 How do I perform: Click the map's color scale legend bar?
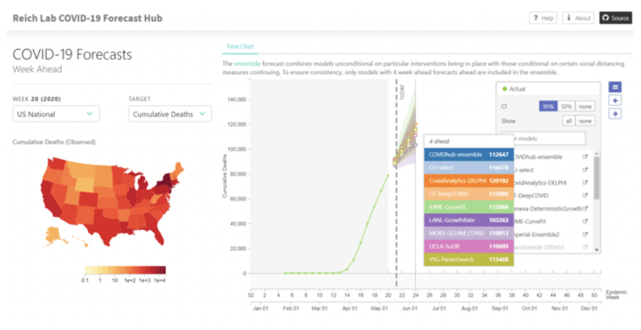(125, 270)
